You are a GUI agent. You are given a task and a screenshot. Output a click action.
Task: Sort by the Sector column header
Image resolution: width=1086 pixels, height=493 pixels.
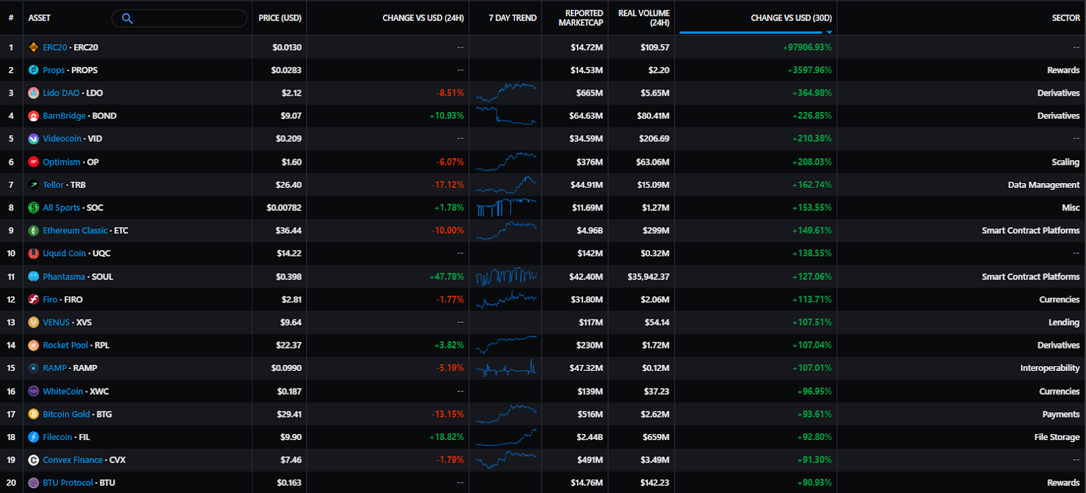[1066, 18]
